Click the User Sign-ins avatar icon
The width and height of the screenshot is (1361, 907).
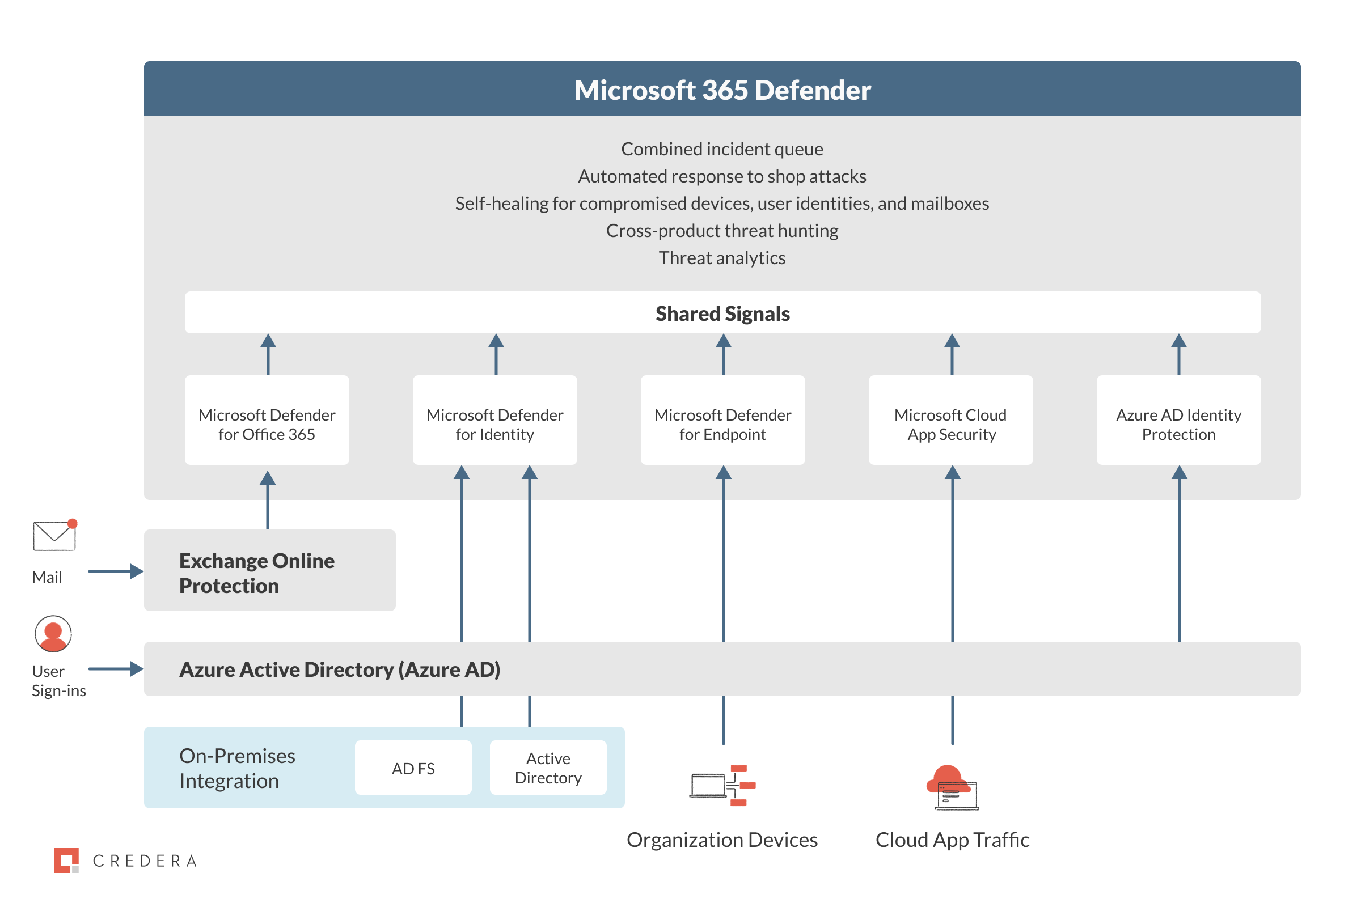53,633
